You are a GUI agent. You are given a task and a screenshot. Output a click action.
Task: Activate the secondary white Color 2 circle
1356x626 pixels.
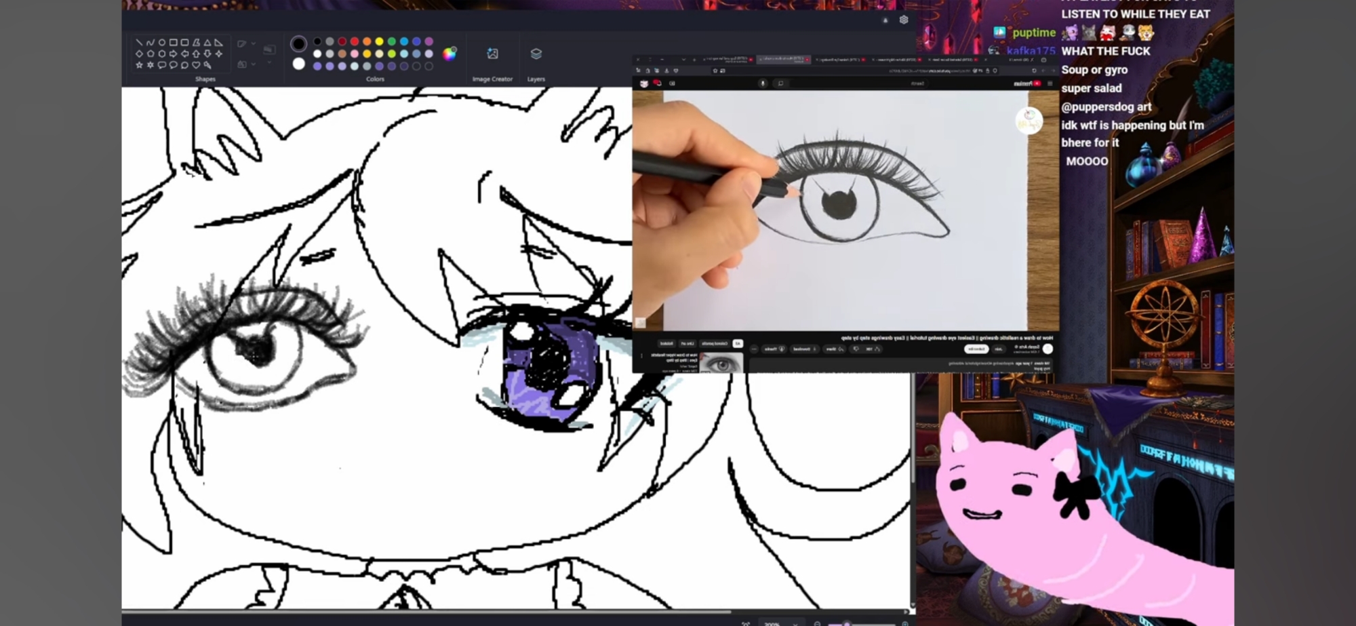point(298,64)
